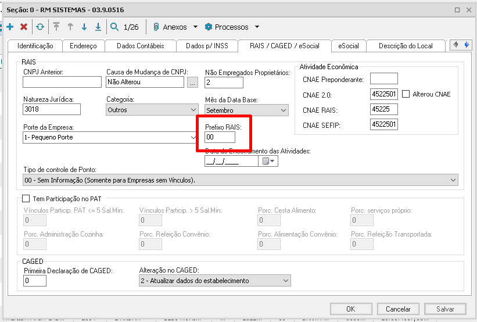Expand Processos dropdown arrow
This screenshot has height=322, width=477.
[257, 27]
